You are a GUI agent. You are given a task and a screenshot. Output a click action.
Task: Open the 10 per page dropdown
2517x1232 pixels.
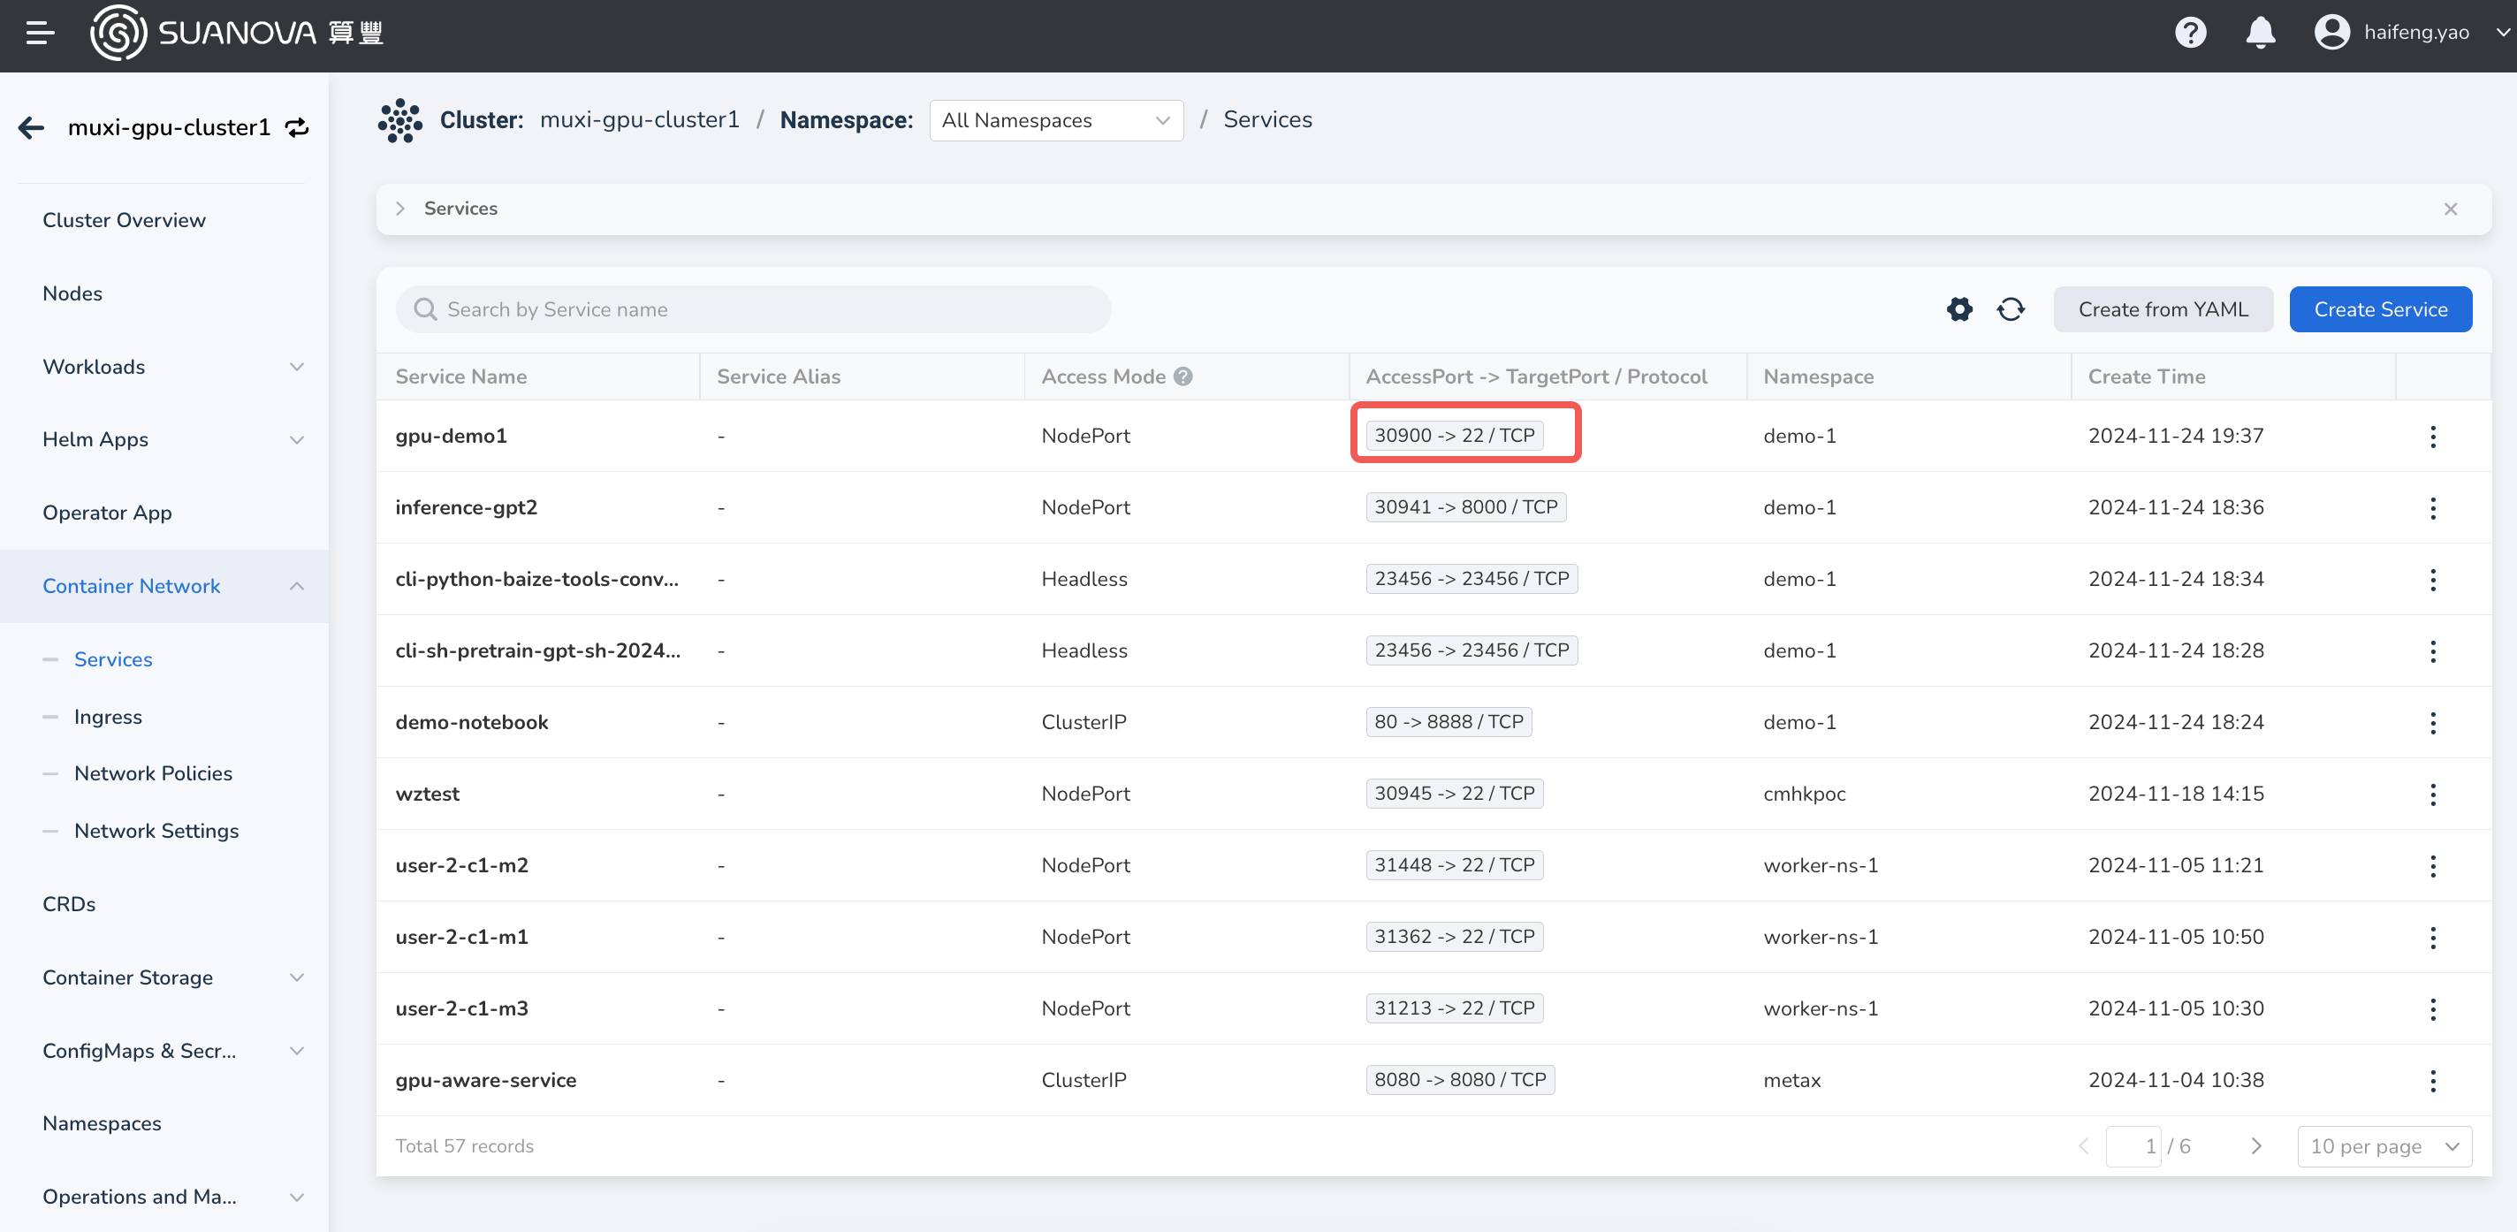2384,1146
